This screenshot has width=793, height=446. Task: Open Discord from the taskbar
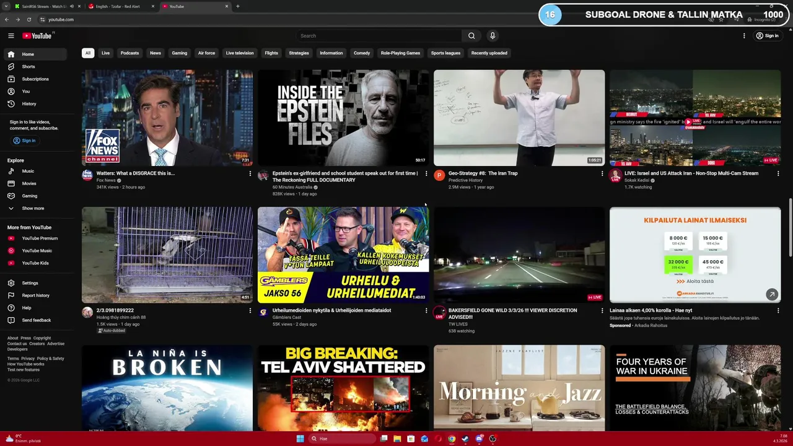coord(479,439)
